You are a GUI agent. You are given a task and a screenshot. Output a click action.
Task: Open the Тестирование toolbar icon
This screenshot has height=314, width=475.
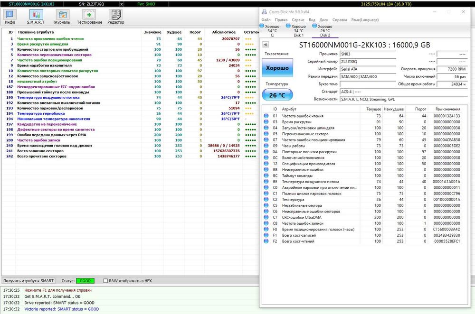pyautogui.click(x=89, y=17)
